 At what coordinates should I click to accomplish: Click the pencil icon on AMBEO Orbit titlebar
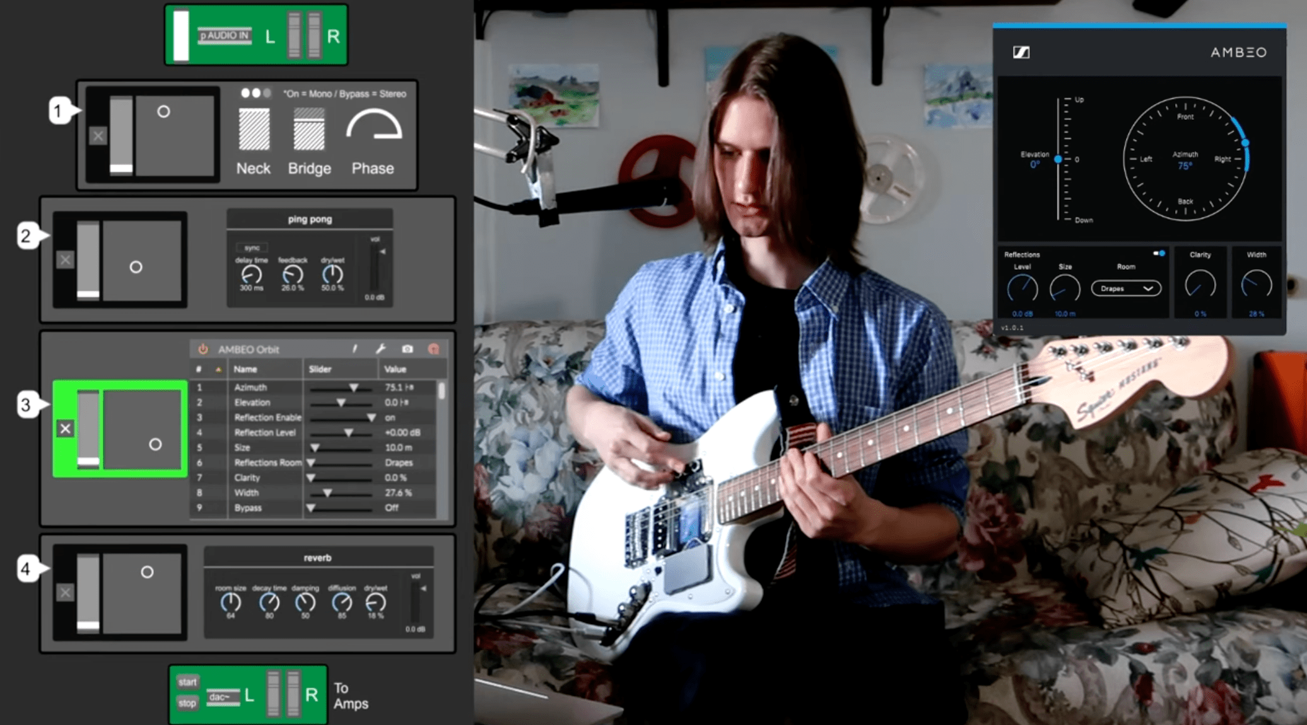click(356, 350)
